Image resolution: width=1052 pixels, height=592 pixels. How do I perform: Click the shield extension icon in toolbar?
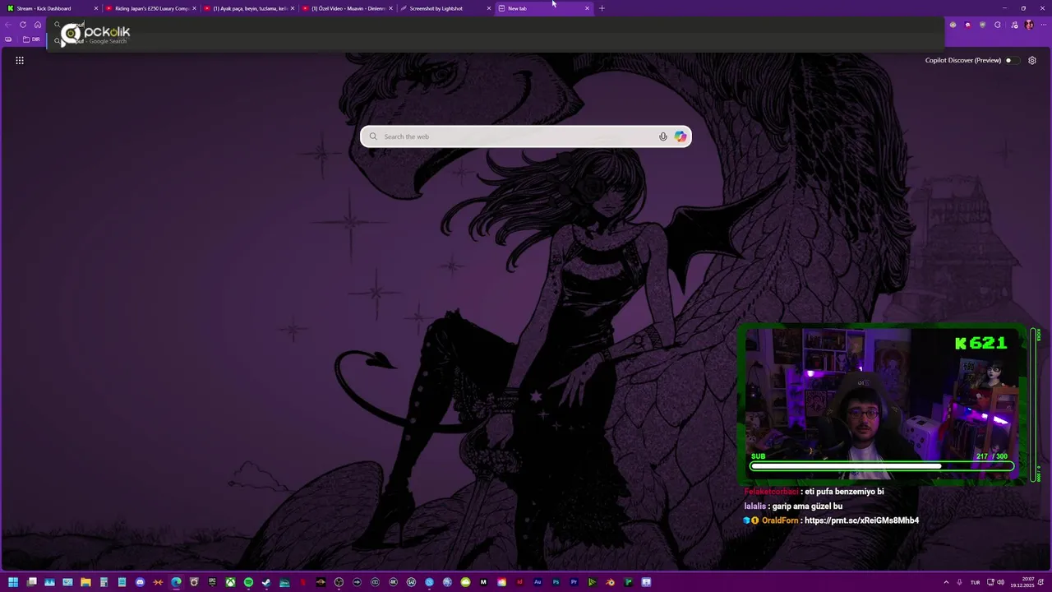click(x=982, y=25)
